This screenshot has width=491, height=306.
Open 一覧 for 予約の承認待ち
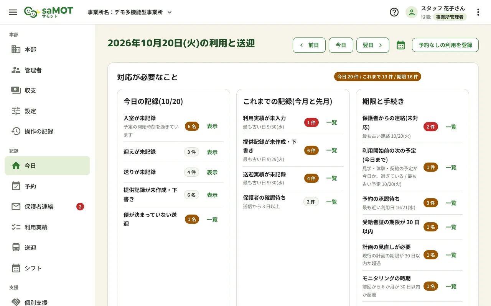pyautogui.click(x=451, y=203)
